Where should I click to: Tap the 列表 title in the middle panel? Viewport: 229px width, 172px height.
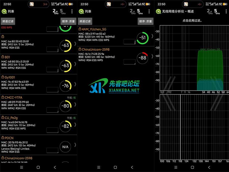[88, 11]
